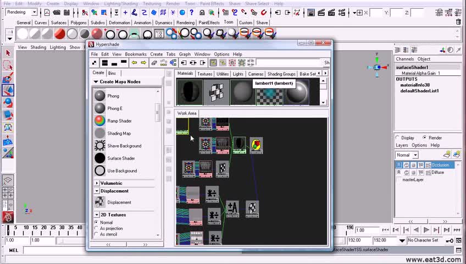Image resolution: width=466 pixels, height=264 pixels.
Task: Toggle renderable R flag on Occlusion layer
Action: point(399,165)
